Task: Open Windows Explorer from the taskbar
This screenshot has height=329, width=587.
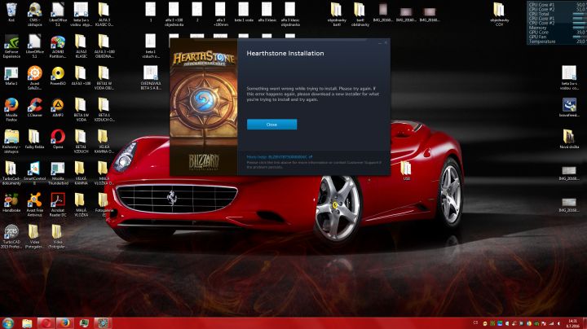Action: coord(27,323)
